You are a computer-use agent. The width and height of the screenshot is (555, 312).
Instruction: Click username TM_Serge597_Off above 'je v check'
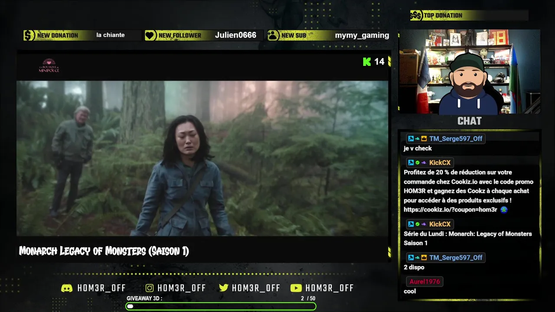[x=456, y=139]
